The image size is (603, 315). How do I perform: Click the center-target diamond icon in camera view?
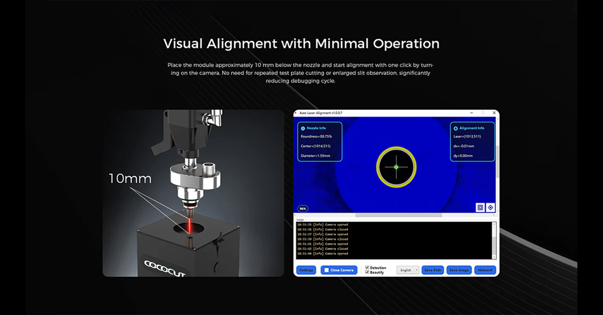click(x=490, y=207)
